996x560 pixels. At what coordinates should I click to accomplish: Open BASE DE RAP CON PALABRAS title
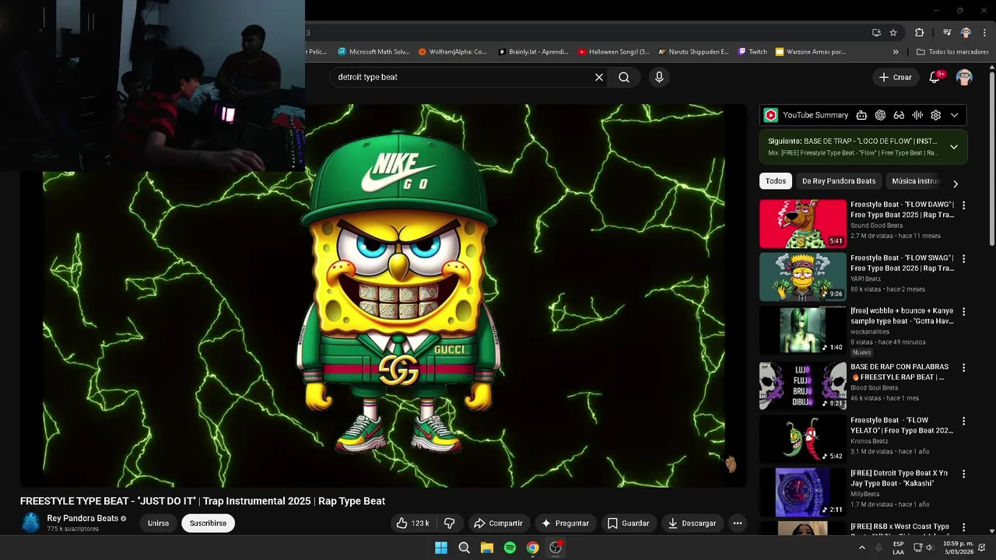point(900,372)
